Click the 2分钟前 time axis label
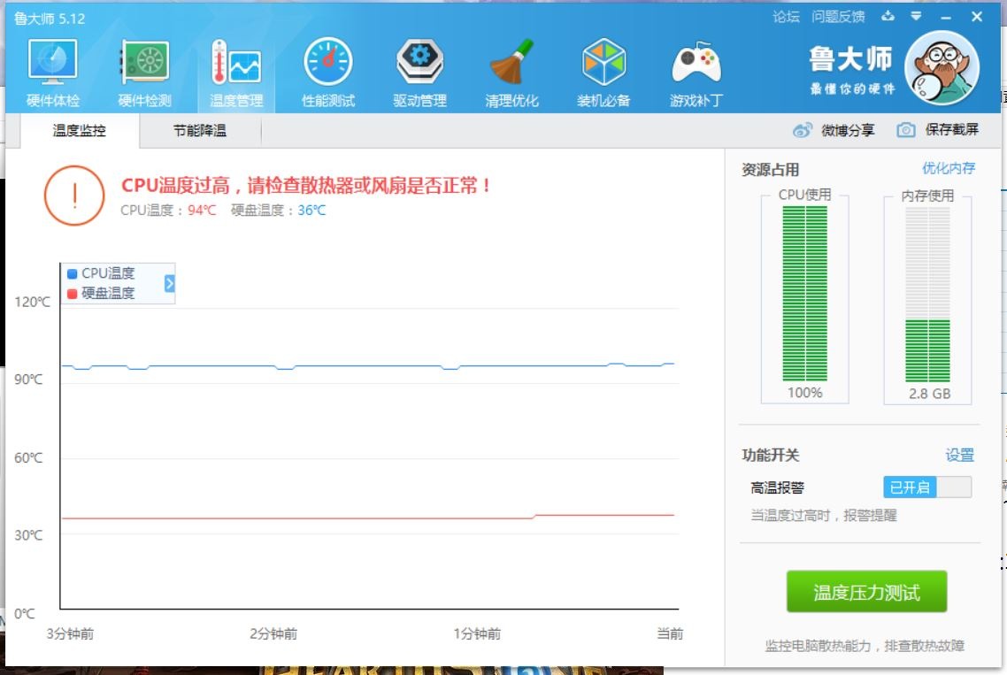The height and width of the screenshot is (675, 1007). point(273,634)
